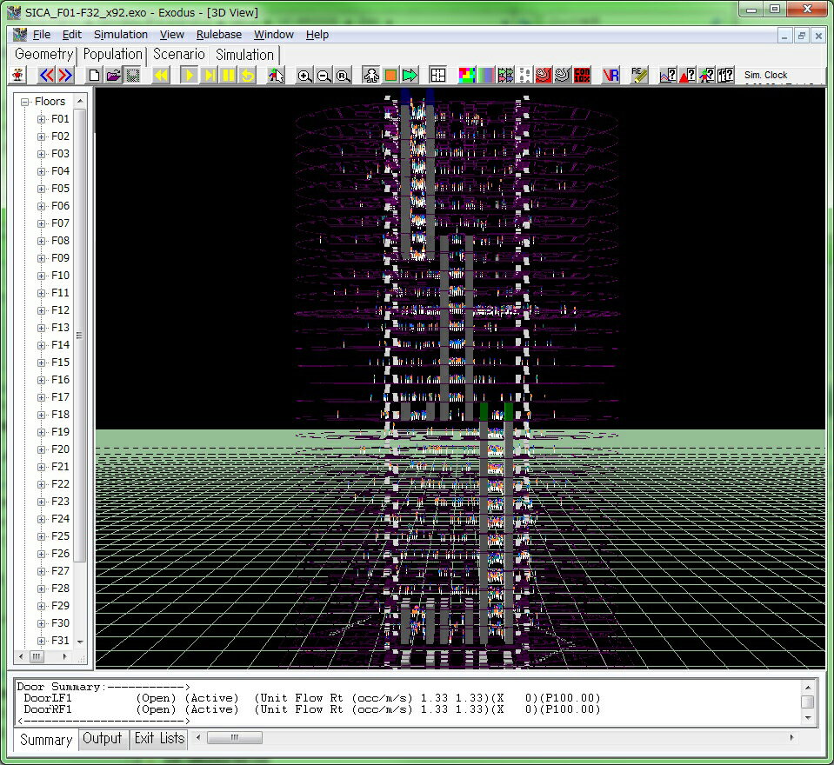Image resolution: width=834 pixels, height=765 pixels.
Task: Click the double door query icon
Action: point(725,75)
